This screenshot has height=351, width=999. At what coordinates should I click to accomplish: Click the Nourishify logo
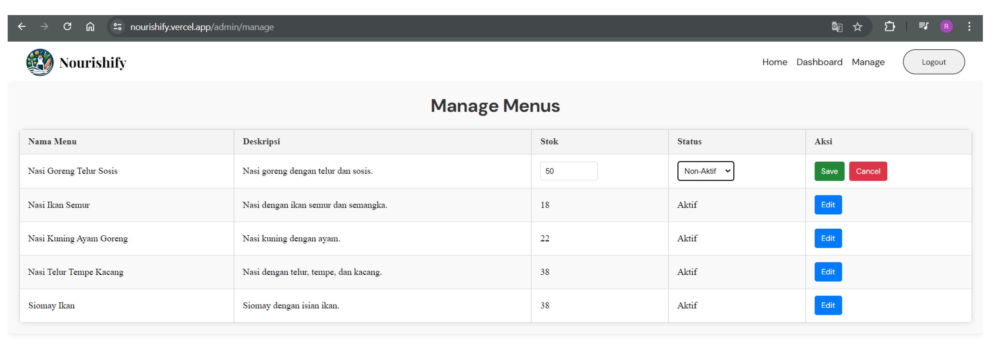(x=40, y=62)
